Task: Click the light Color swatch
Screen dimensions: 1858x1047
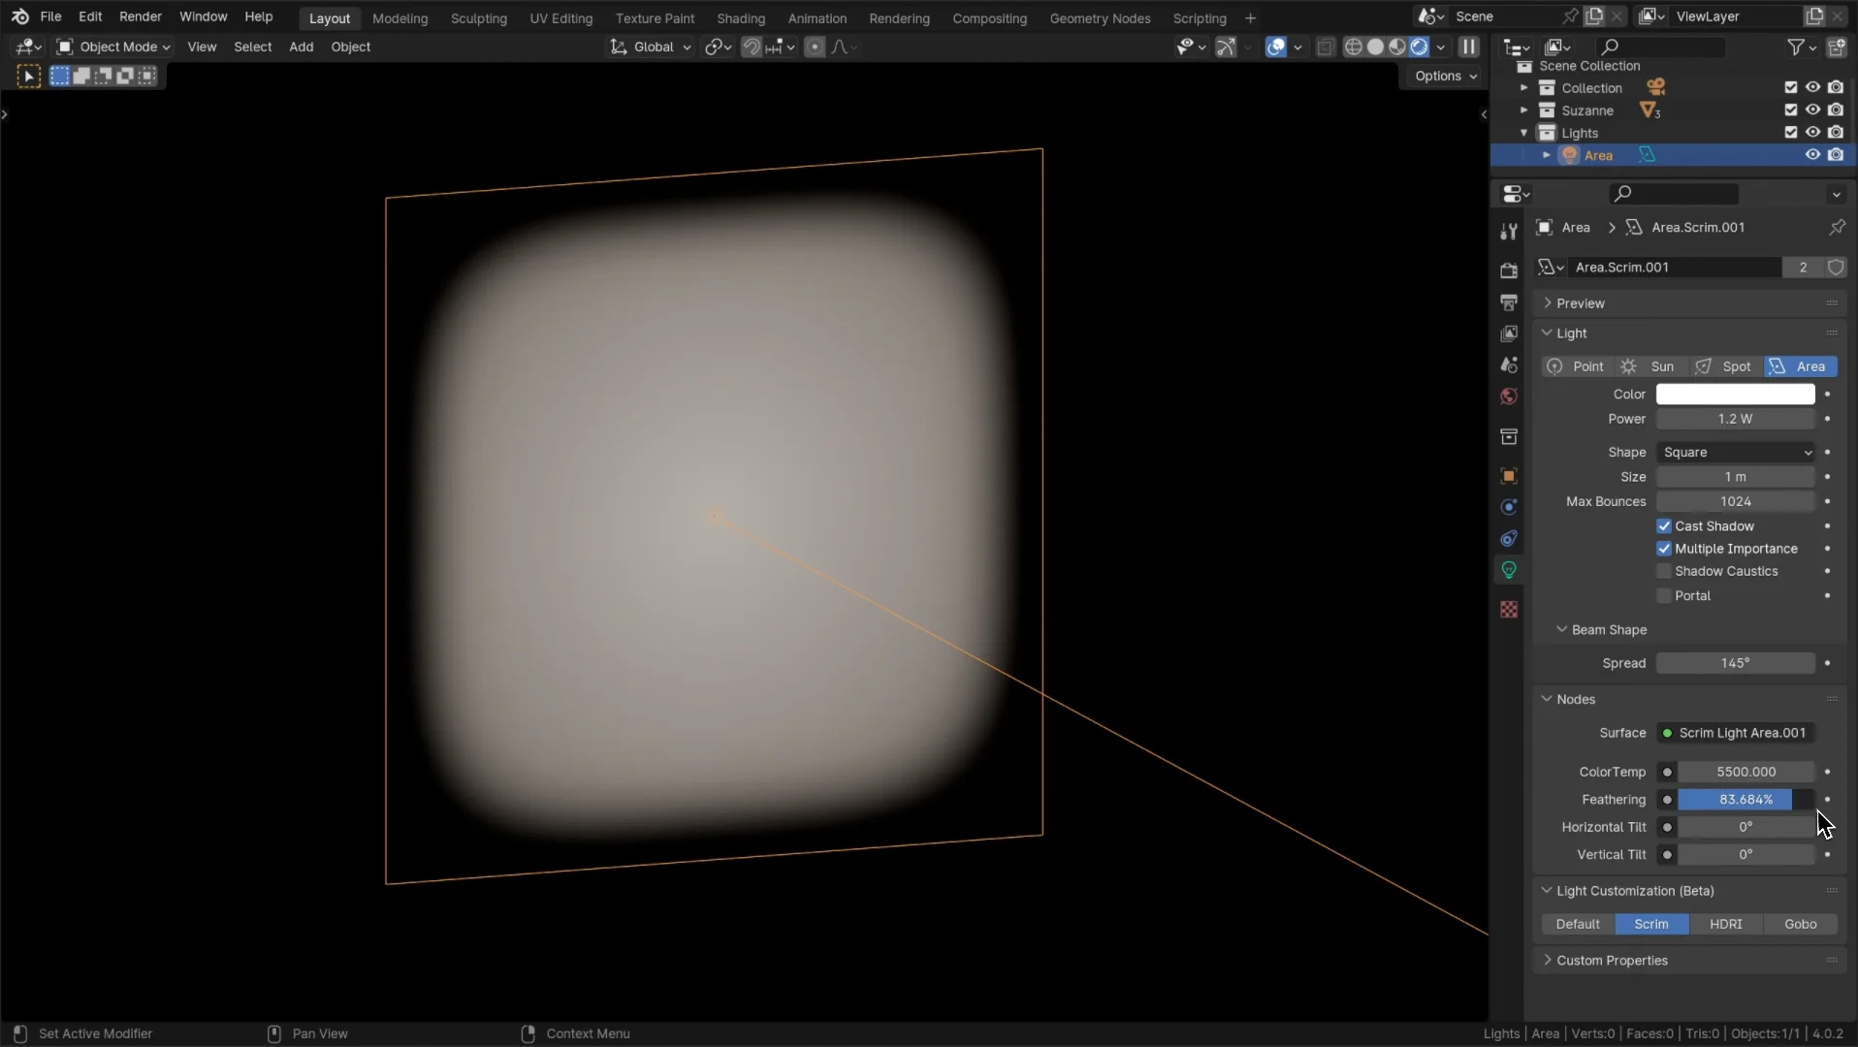Action: click(x=1736, y=394)
